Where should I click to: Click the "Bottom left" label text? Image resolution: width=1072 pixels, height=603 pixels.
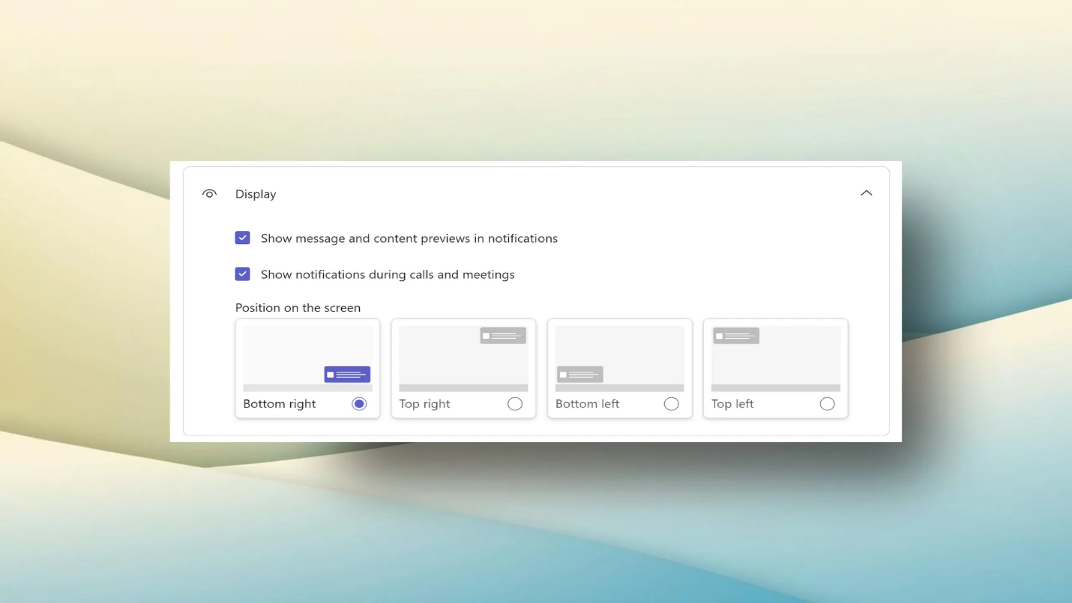point(587,404)
